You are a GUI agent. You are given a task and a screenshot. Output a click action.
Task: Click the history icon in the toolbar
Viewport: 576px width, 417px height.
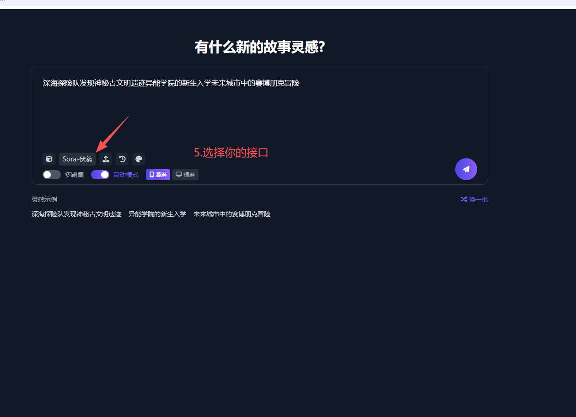click(122, 159)
